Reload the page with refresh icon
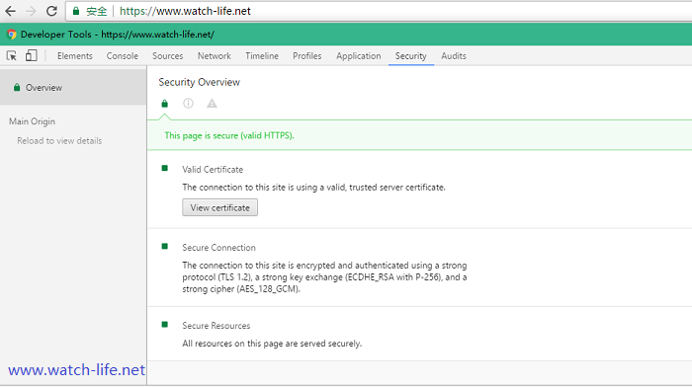692x387 pixels. (51, 11)
